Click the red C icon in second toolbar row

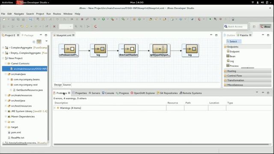click(95, 27)
